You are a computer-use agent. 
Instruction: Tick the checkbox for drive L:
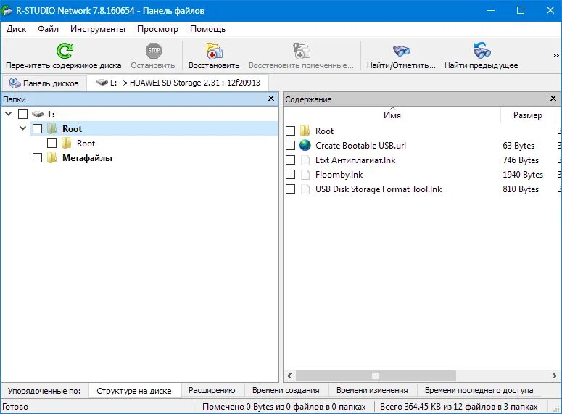(23, 115)
